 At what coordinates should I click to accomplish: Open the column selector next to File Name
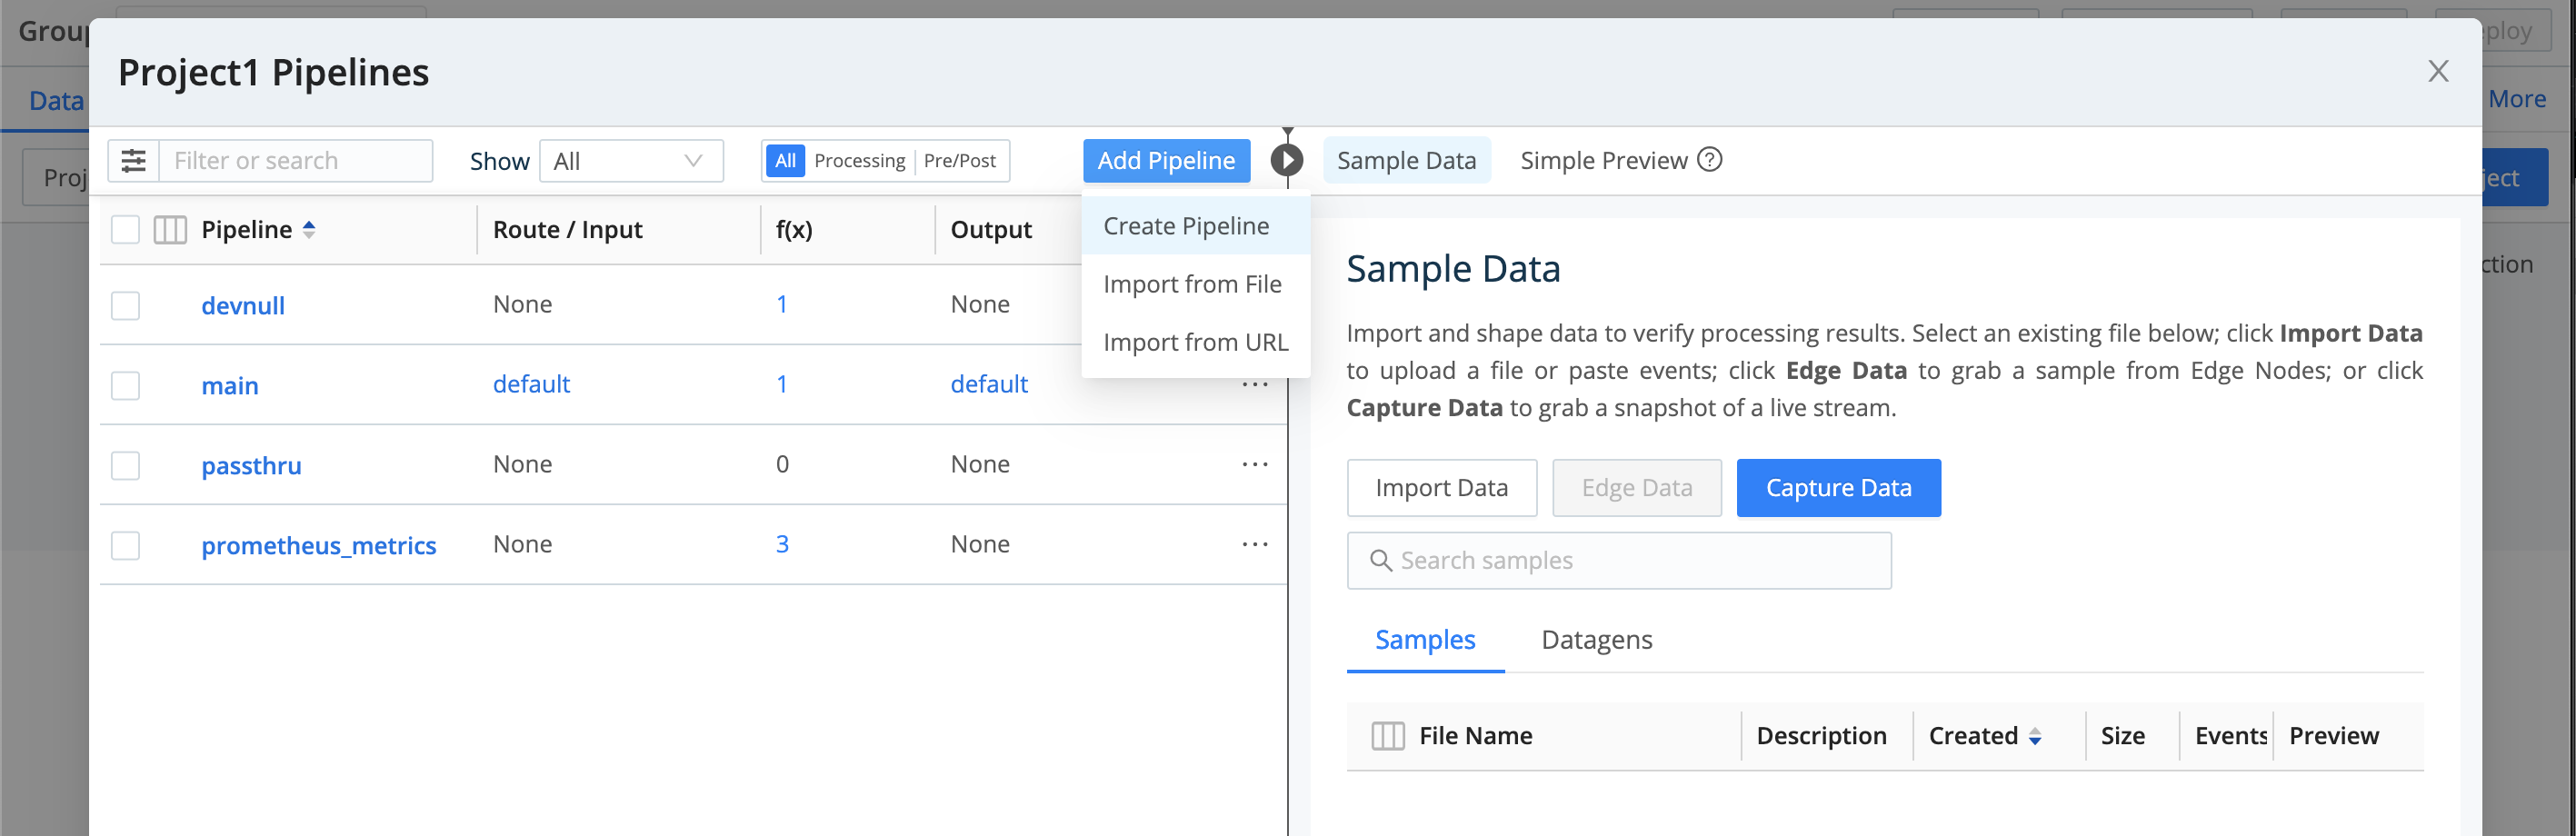[x=1387, y=736]
